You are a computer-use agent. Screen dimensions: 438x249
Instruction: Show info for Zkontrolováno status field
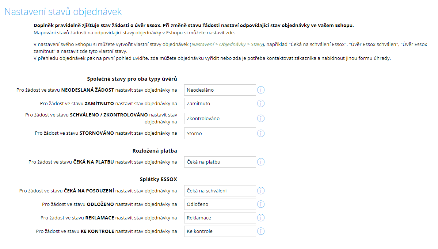(x=261, y=118)
